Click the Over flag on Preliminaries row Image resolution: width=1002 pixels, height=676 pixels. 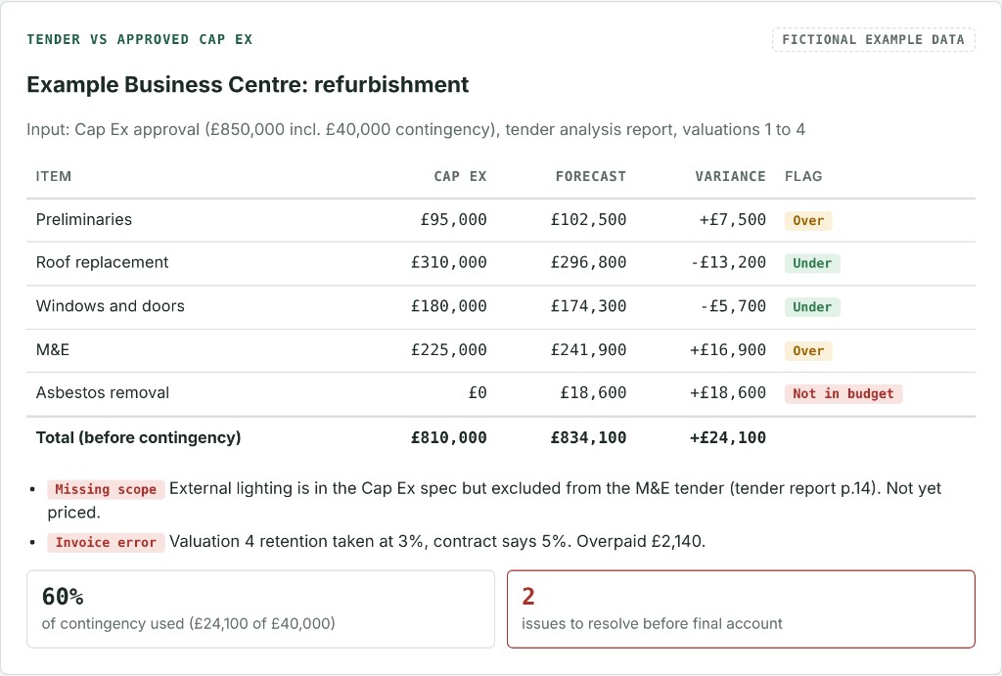[808, 220]
